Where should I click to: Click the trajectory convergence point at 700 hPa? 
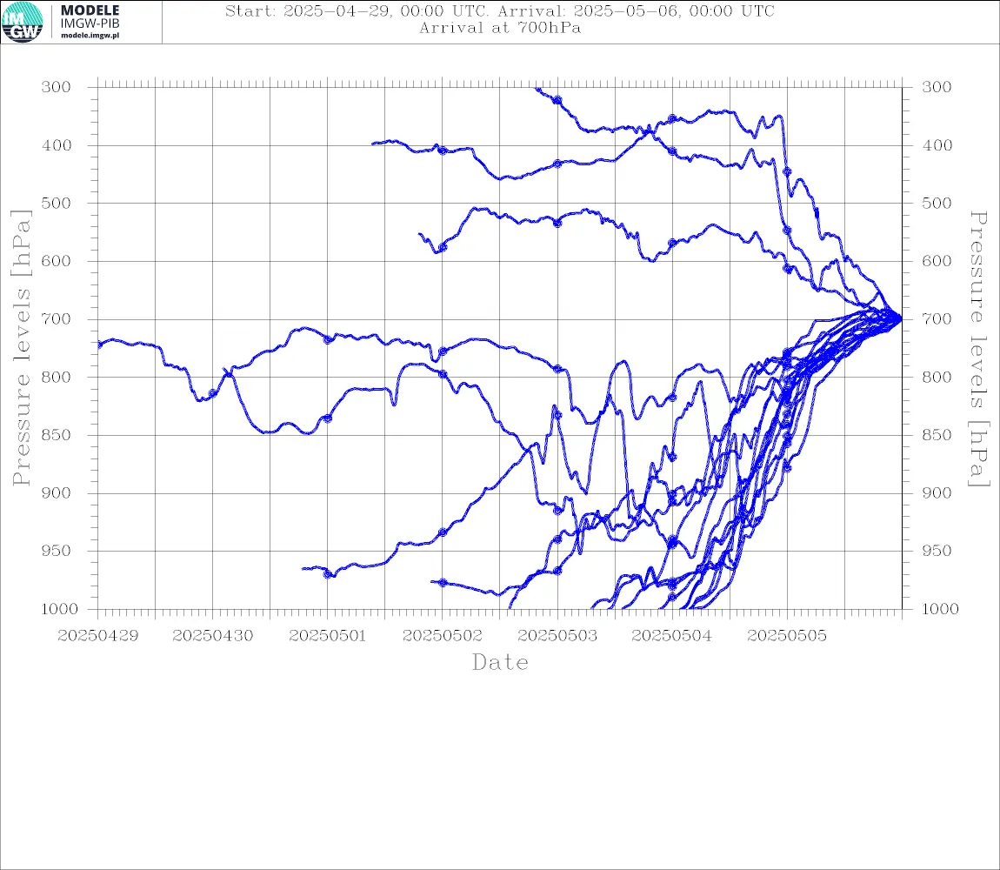(901, 318)
